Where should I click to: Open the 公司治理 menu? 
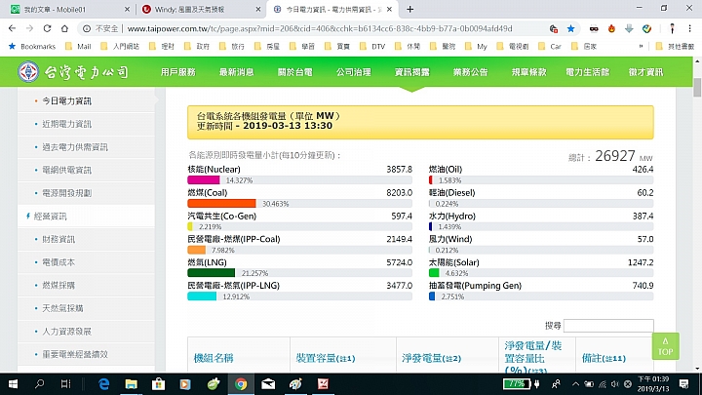click(354, 72)
